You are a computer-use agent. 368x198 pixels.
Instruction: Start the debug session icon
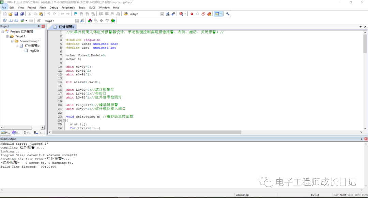pyautogui.click(x=181, y=14)
